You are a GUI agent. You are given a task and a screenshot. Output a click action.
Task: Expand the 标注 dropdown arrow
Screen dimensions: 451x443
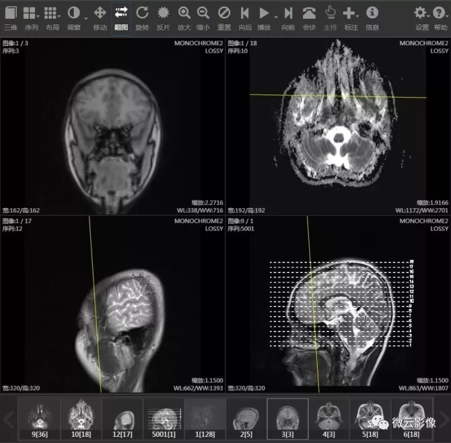coord(358,16)
